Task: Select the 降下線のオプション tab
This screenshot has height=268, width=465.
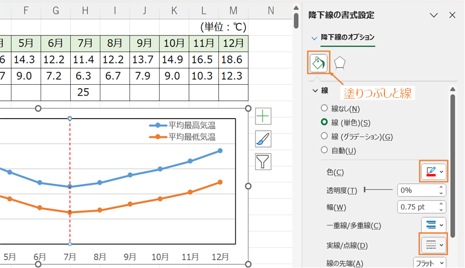Action: [x=348, y=37]
